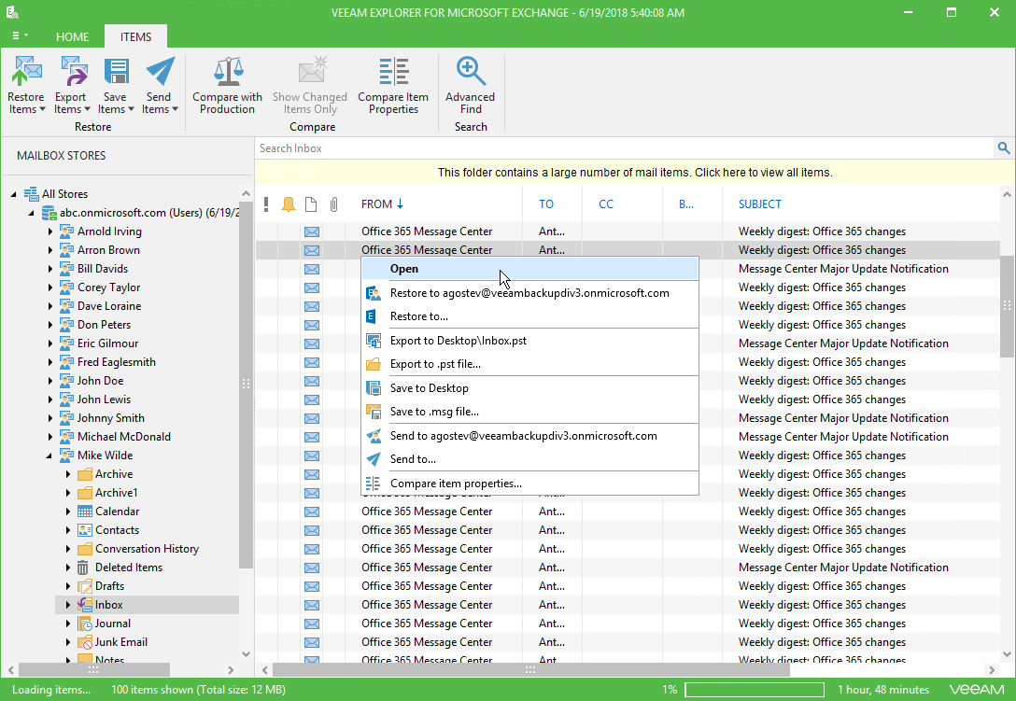Click Compare Item Properties icon

pyautogui.click(x=393, y=71)
